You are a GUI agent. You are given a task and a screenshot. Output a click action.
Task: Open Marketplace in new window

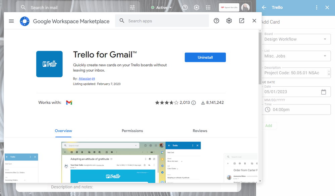241,21
